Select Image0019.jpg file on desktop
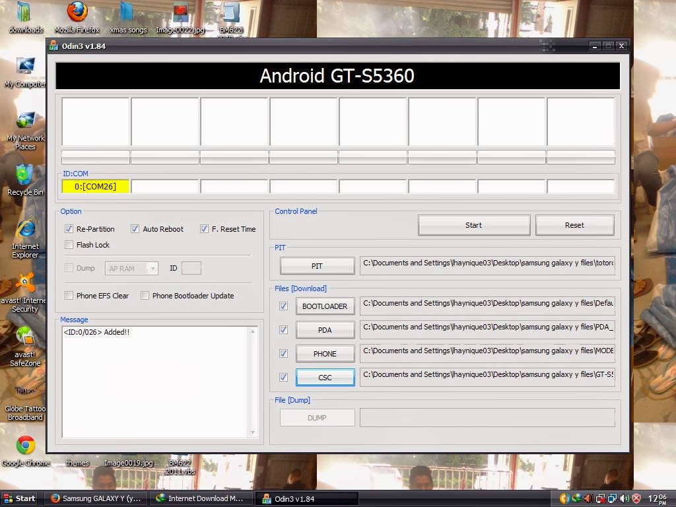The height and width of the screenshot is (507, 676). [x=129, y=463]
